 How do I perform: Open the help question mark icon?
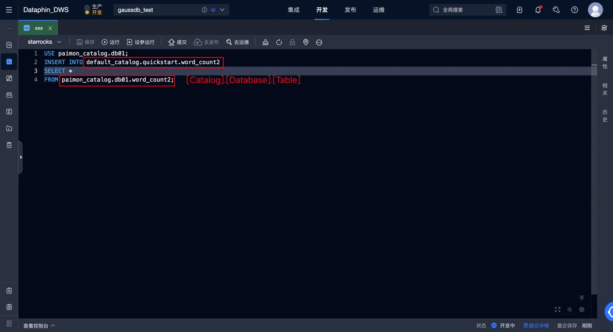pyautogui.click(x=574, y=10)
